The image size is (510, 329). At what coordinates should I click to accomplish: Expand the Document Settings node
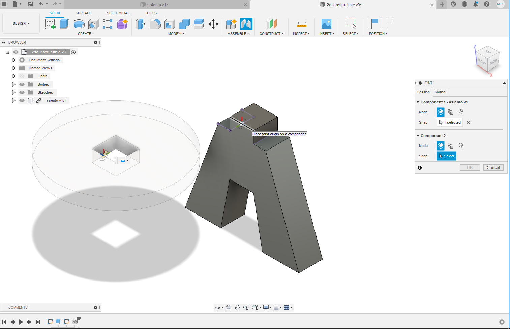(x=13, y=60)
